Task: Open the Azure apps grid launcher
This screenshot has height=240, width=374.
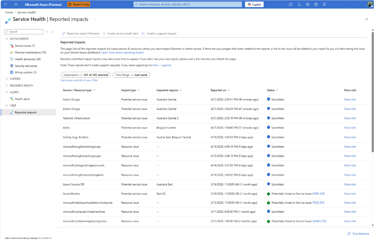Action: point(6,4)
